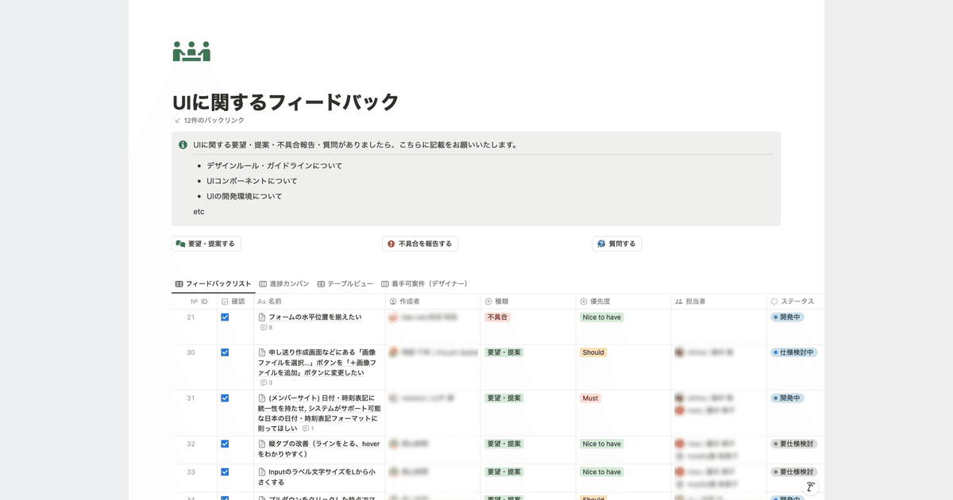Open the page icon of the Inputのラベル文字サイズ row
Viewport: 953px width, 500px height.
262,472
